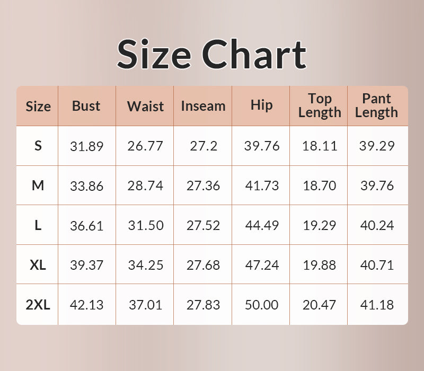Click the 2XL size row label
This screenshot has width=424, height=371.
click(38, 304)
